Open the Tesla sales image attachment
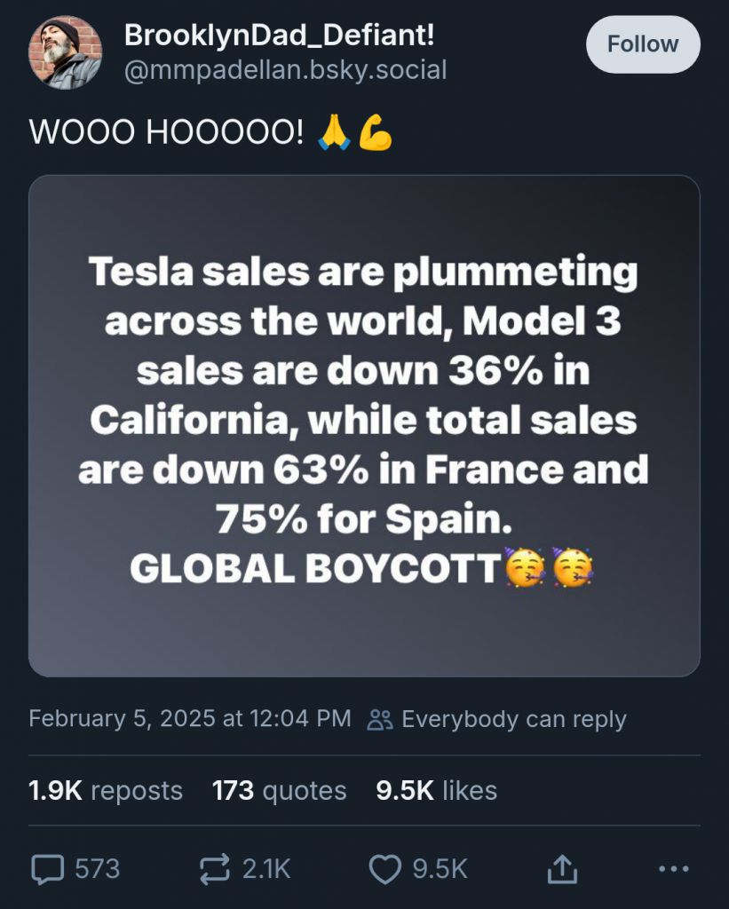729x909 pixels. tap(364, 422)
